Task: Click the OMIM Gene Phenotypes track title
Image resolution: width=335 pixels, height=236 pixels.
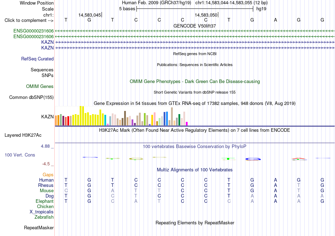Action: [195, 82]
